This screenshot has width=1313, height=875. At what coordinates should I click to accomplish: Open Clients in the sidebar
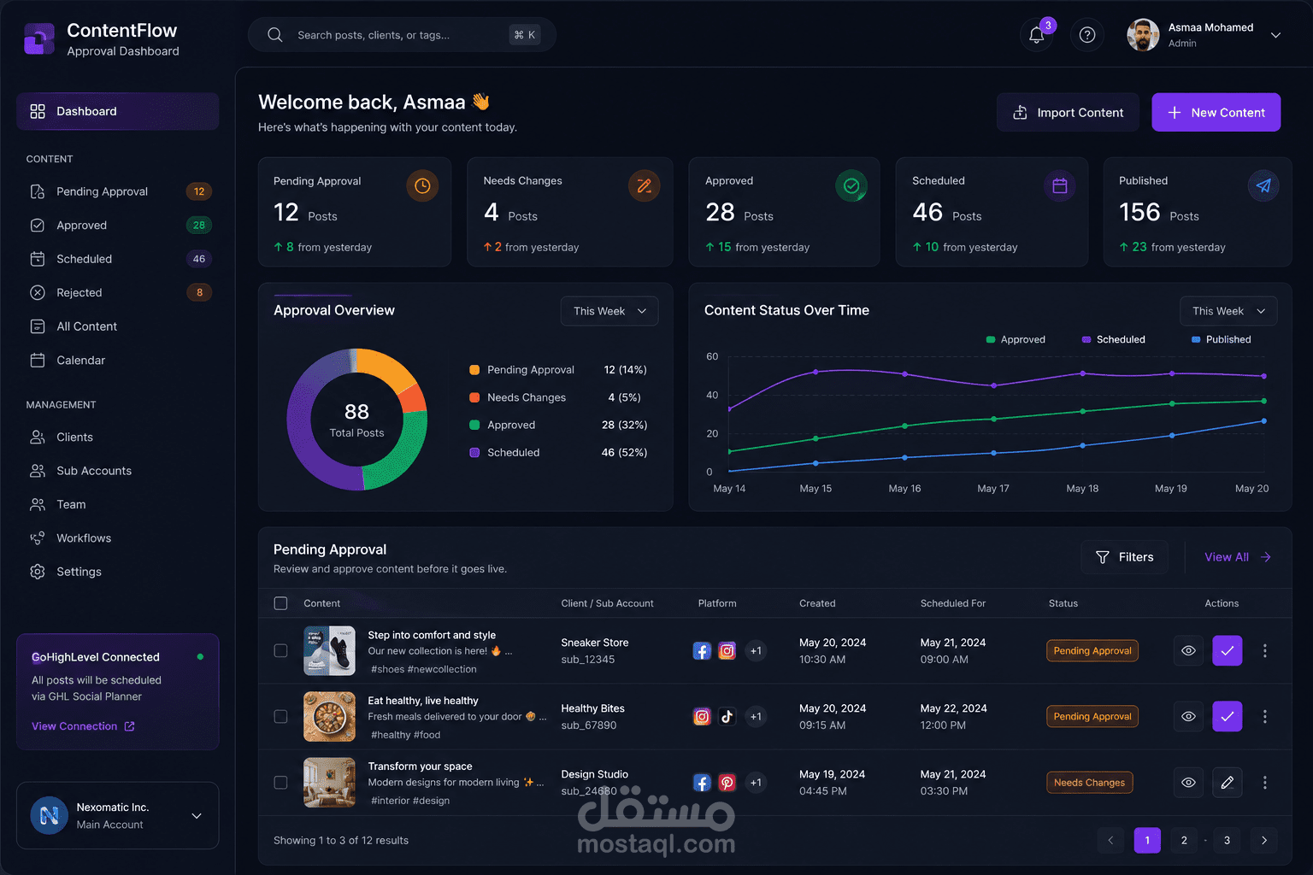pos(117,437)
